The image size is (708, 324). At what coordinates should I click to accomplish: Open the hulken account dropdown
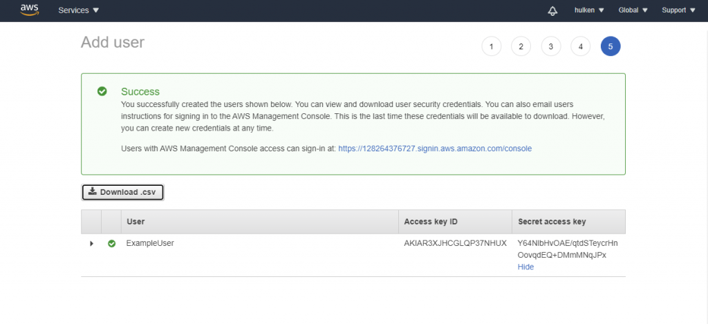coord(589,11)
